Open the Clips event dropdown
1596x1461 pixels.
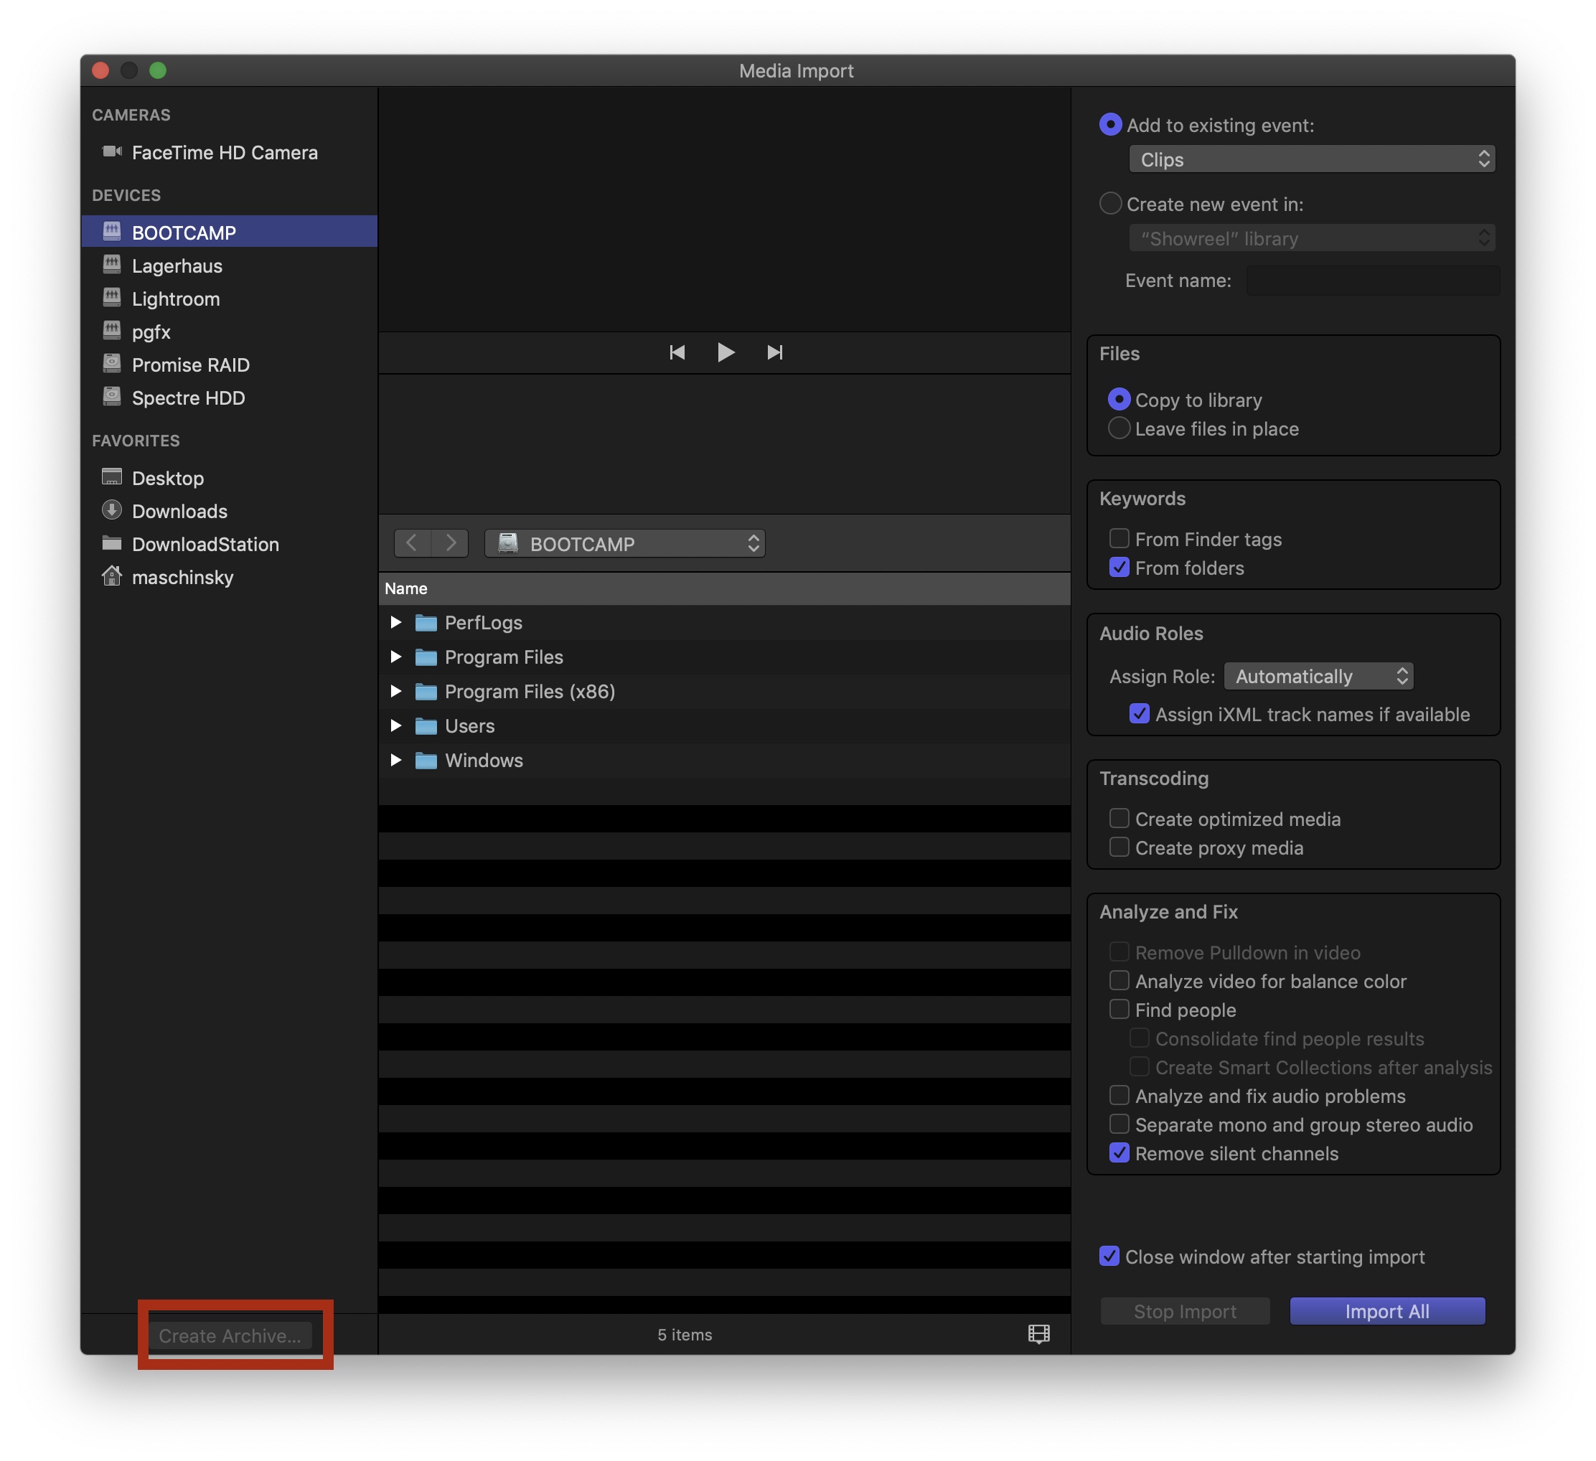click(x=1311, y=159)
